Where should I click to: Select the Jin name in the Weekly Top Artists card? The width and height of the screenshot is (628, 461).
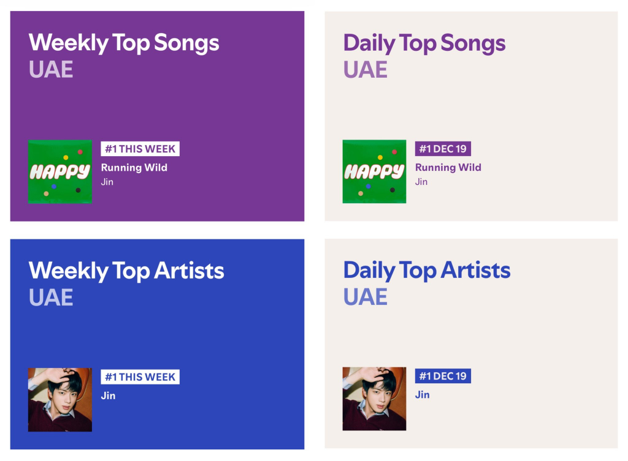109,395
